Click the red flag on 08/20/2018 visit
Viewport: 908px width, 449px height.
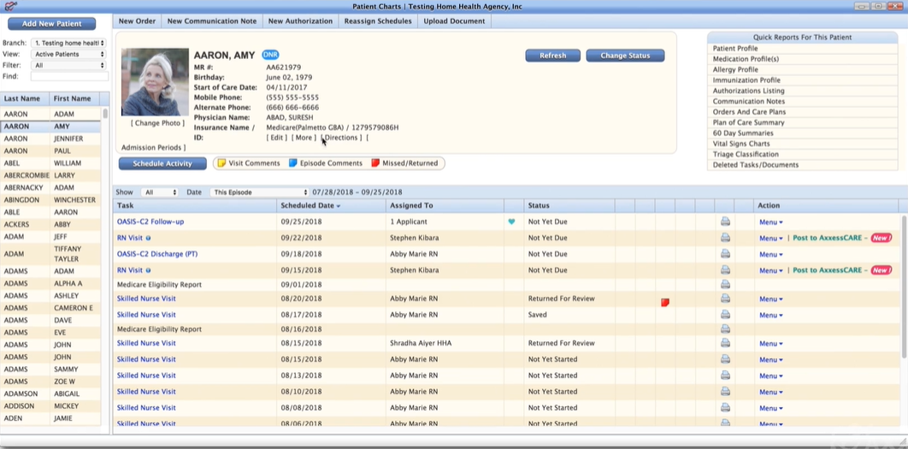pyautogui.click(x=664, y=302)
